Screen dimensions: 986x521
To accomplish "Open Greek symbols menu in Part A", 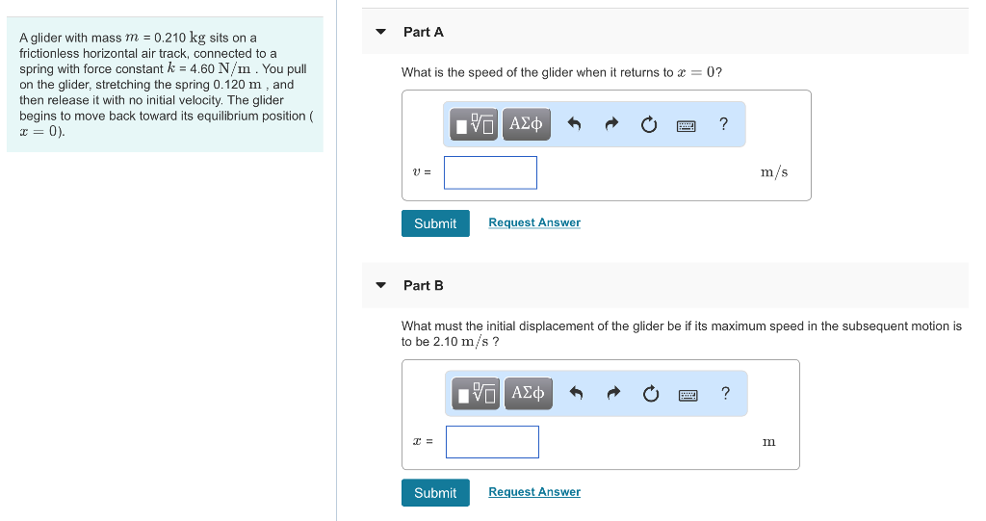I will point(526,124).
